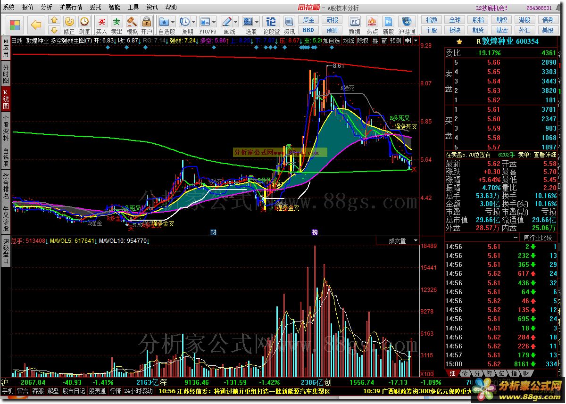Open the 修正 correction tool
Image resolution: width=566 pixels, height=404 pixels.
click(69, 25)
